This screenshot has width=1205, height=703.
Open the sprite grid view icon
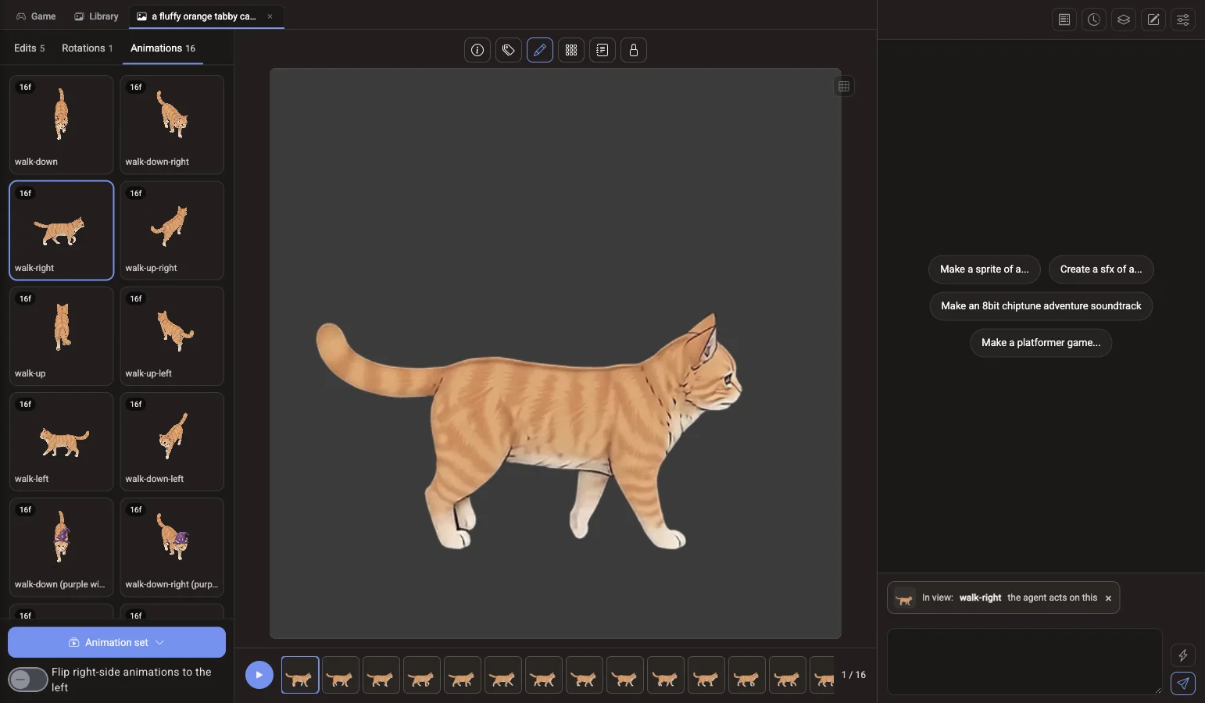click(x=571, y=50)
